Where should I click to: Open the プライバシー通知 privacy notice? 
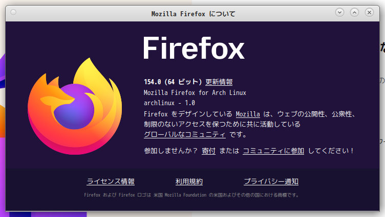click(x=271, y=181)
